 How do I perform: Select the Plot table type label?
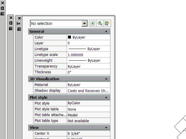pos(46,121)
